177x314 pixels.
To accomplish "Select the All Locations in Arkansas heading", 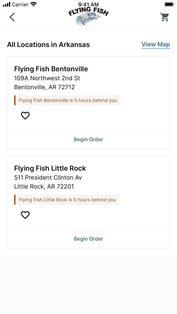I will [x=48, y=44].
